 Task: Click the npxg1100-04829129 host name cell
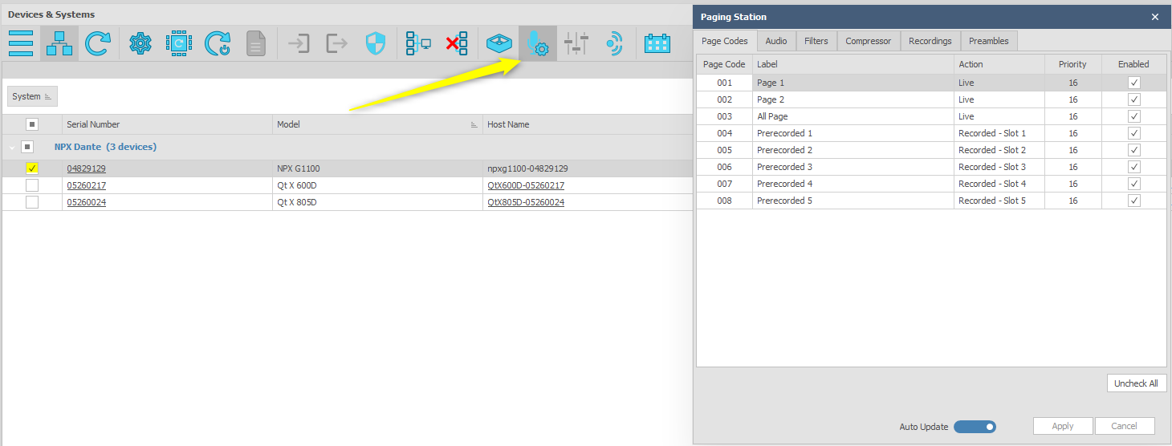click(x=588, y=168)
